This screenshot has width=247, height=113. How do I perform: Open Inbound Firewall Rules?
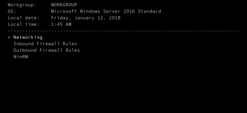45,44
